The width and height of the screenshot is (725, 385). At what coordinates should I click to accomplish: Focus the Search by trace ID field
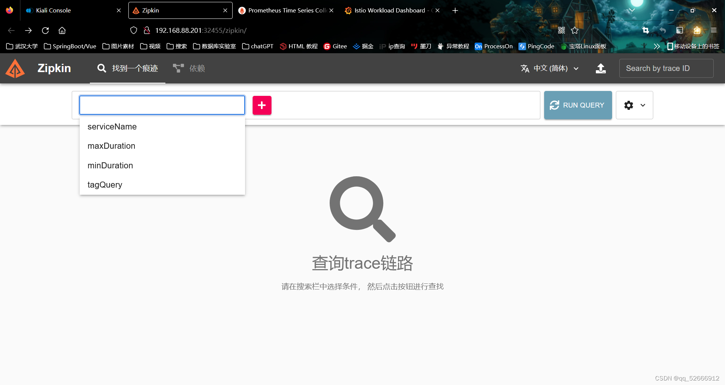tap(666, 68)
